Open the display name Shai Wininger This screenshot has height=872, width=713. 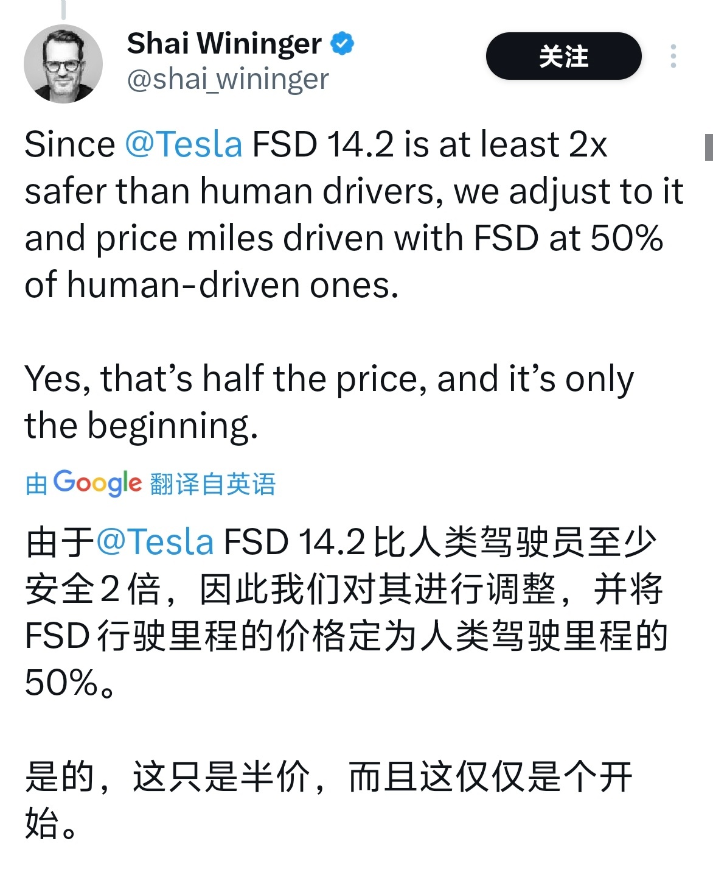[224, 43]
